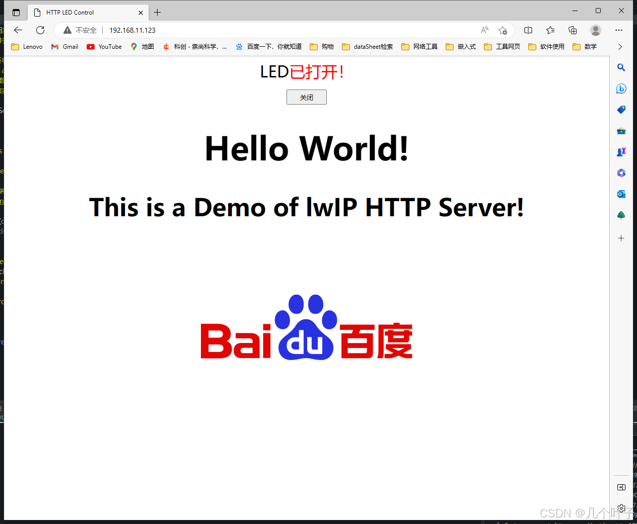The height and width of the screenshot is (524, 637).
Task: Open the 网络工具 bookmarks folder
Action: coord(419,47)
